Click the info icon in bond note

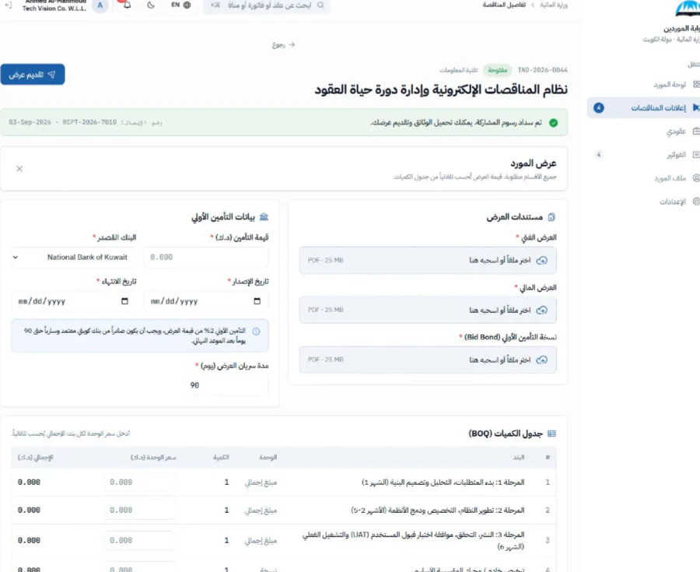point(256,332)
